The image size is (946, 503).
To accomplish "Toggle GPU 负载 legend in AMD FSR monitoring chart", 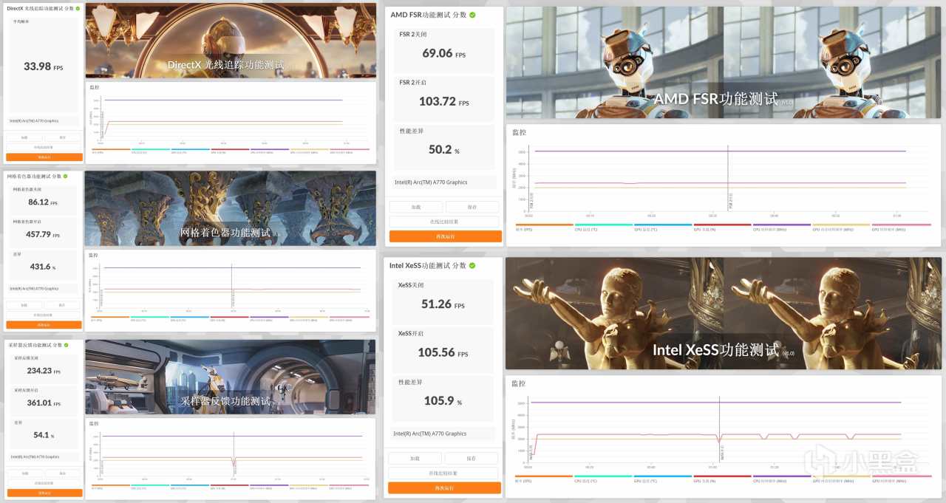I will [722, 227].
